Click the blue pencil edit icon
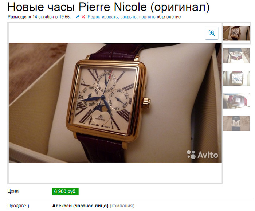 coord(78,17)
